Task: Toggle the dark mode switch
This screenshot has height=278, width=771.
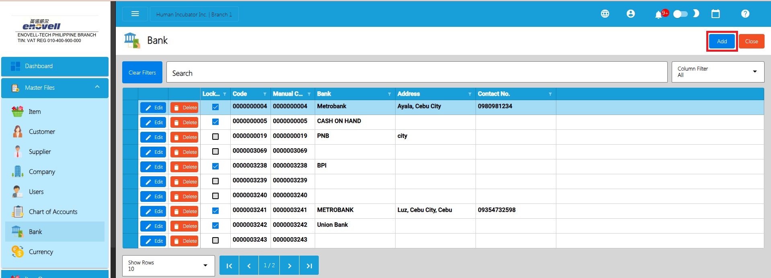Action: [x=681, y=14]
